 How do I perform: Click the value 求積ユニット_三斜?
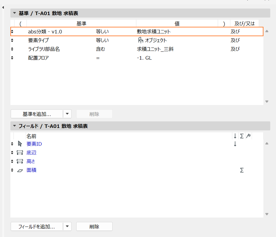[x=155, y=49]
